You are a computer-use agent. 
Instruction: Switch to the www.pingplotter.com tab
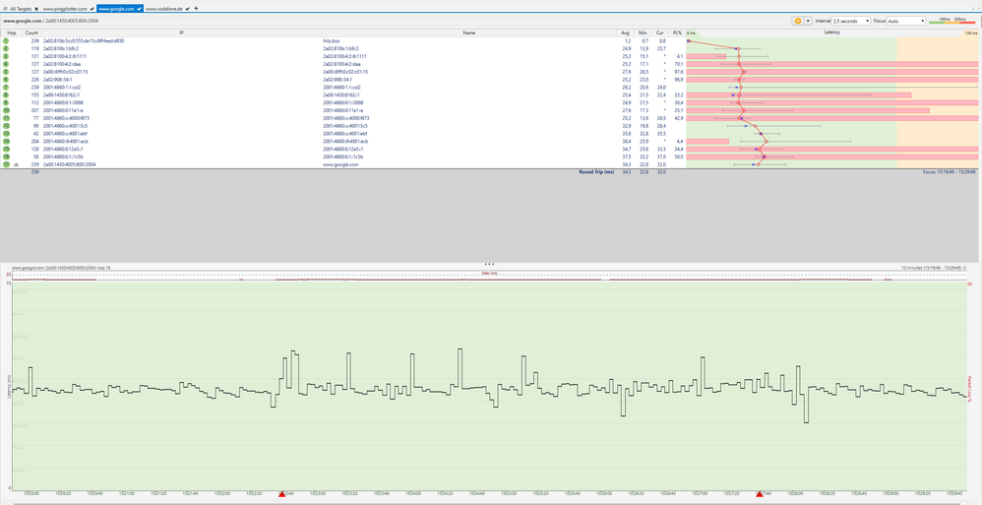point(65,9)
